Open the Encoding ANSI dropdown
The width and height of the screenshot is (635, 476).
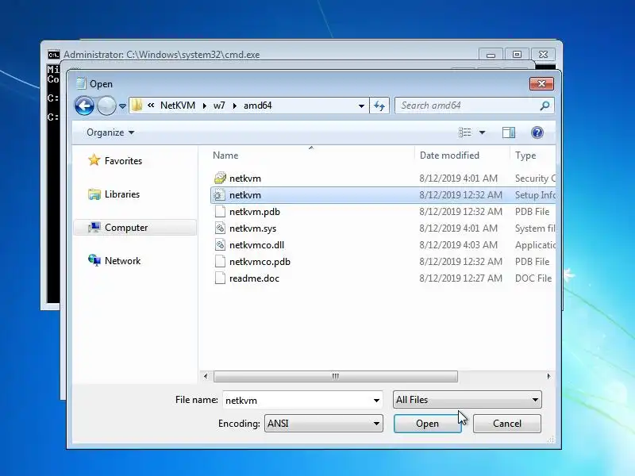point(324,424)
